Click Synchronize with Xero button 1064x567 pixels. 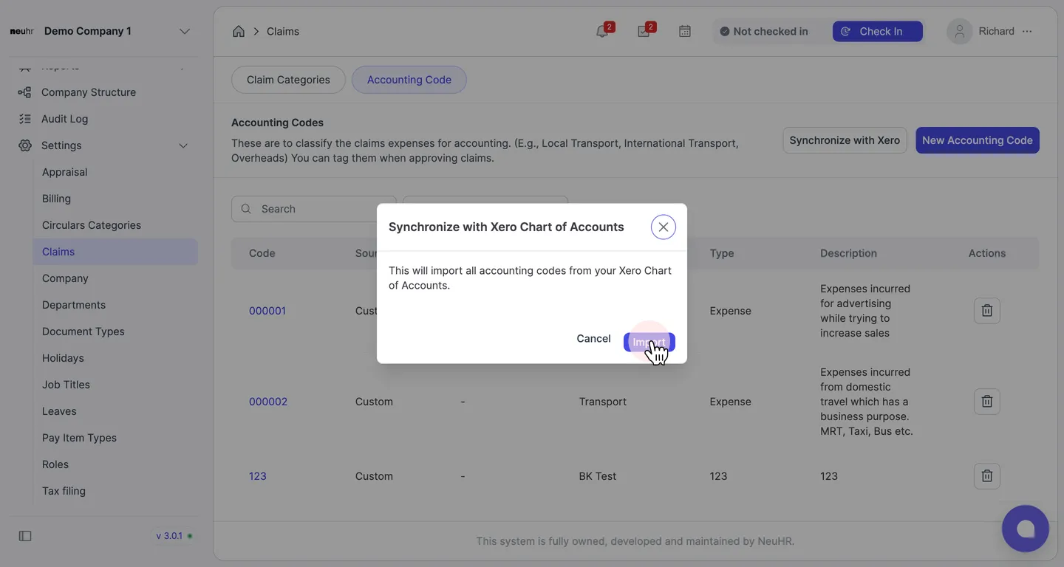[x=845, y=140]
